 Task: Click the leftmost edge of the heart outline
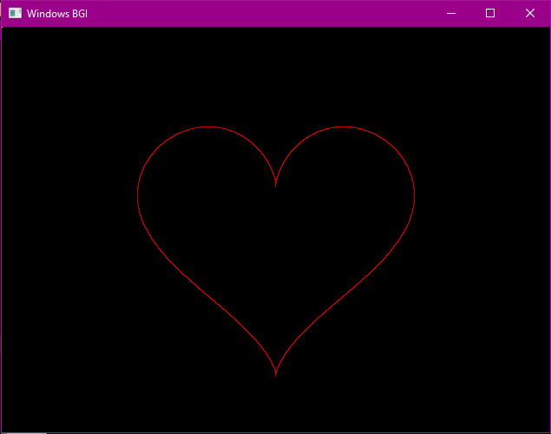click(x=138, y=197)
